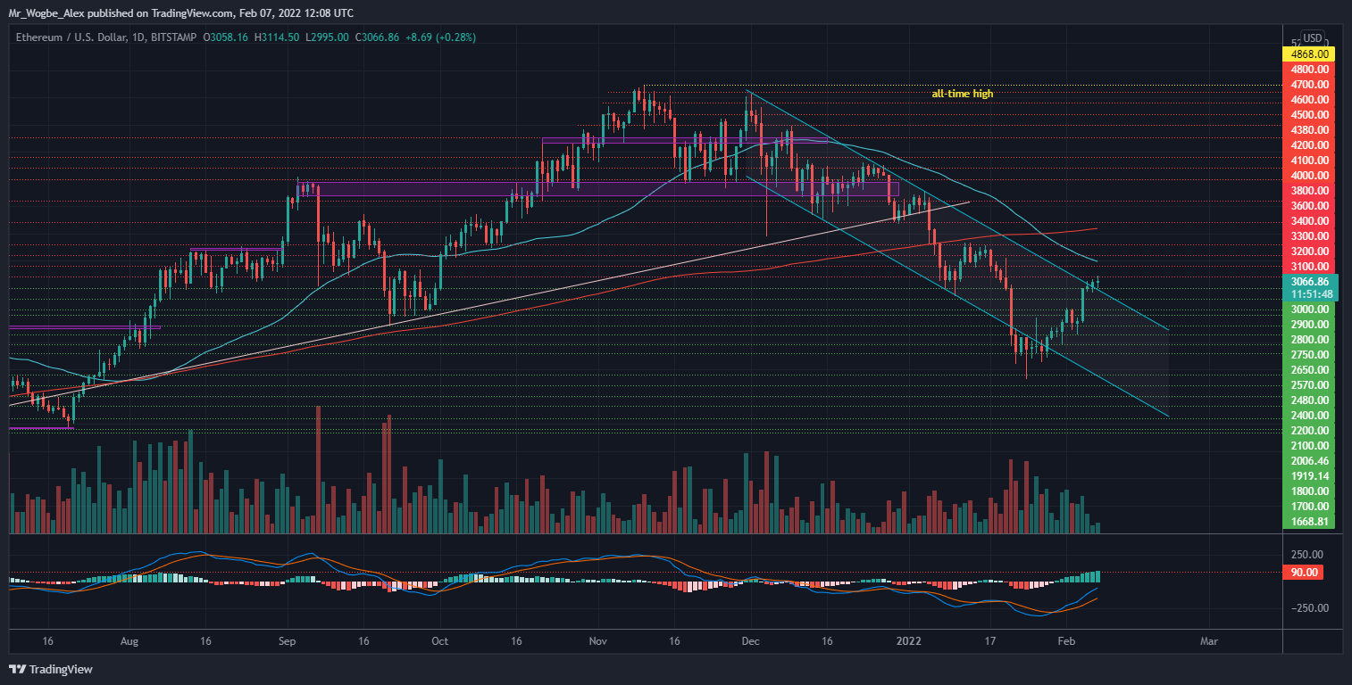Image resolution: width=1352 pixels, height=685 pixels.
Task: Click the close value C3066.86
Action: (x=379, y=37)
